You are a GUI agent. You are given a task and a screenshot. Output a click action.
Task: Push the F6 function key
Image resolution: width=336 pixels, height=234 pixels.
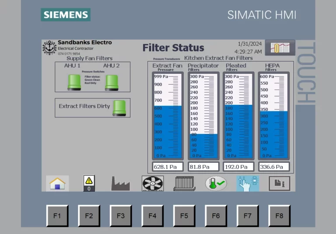click(x=216, y=216)
